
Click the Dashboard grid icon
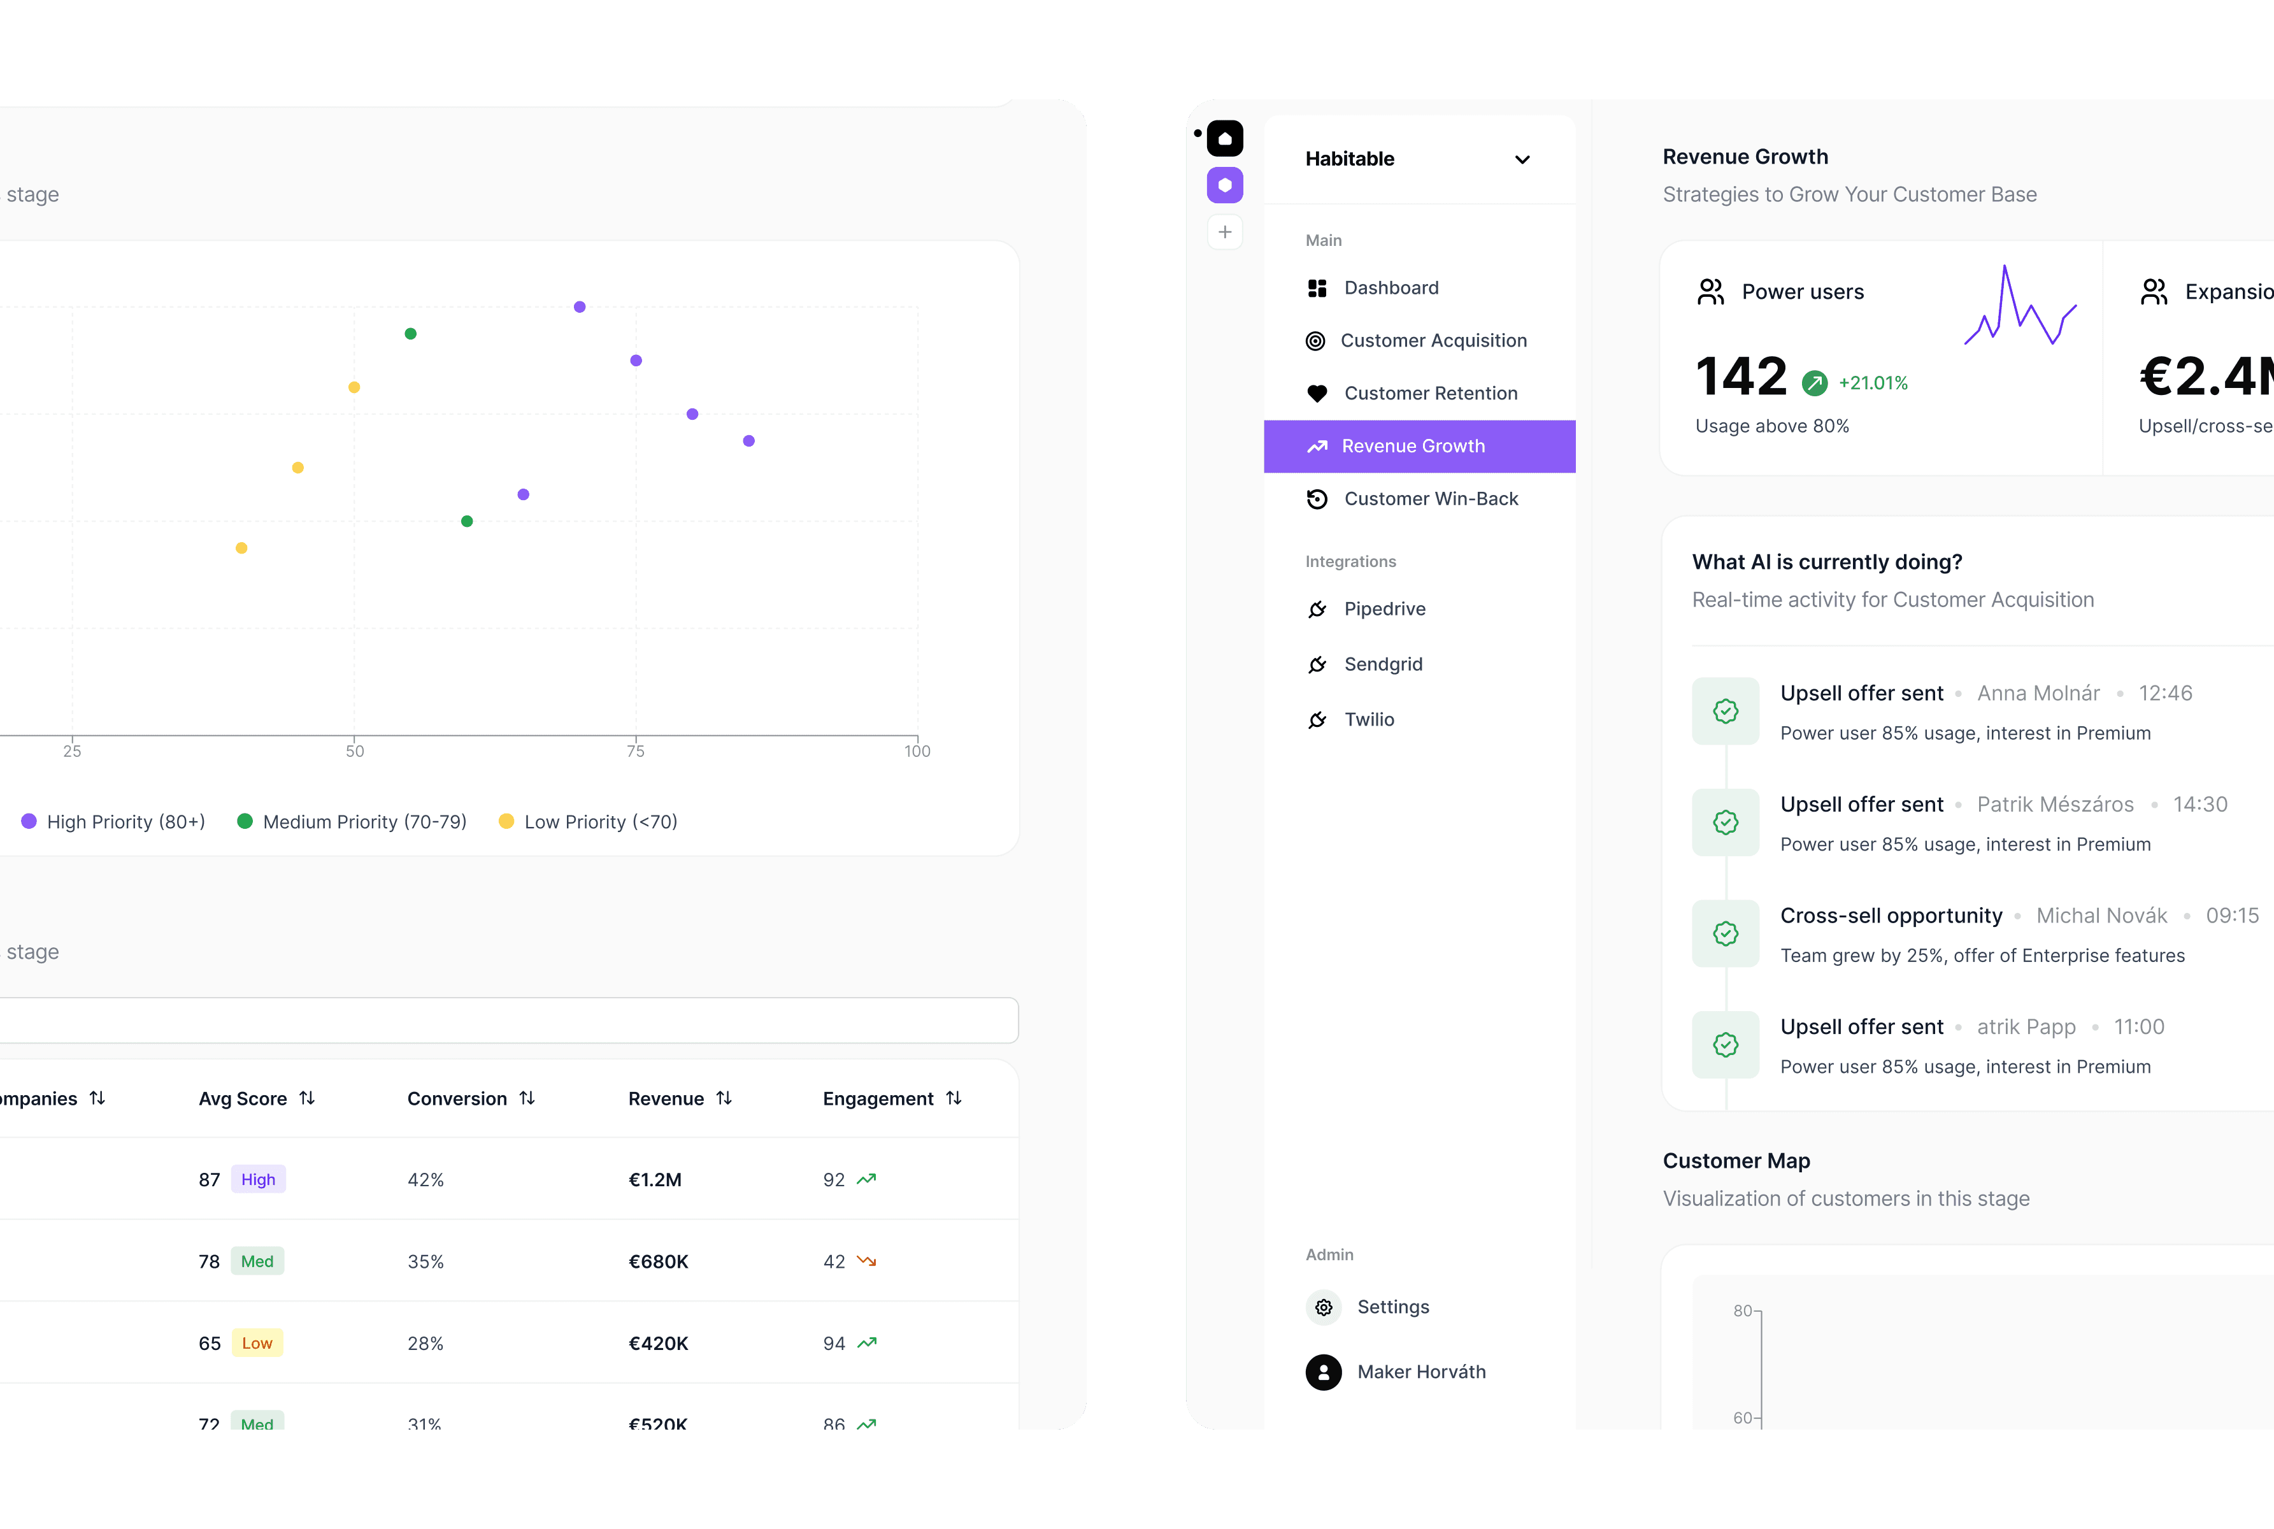pos(1317,289)
